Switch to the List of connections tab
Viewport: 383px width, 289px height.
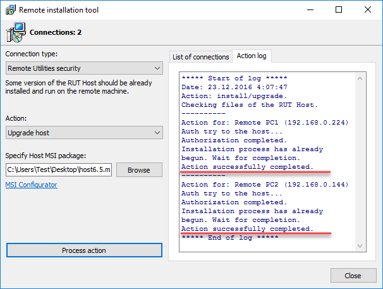(x=201, y=57)
